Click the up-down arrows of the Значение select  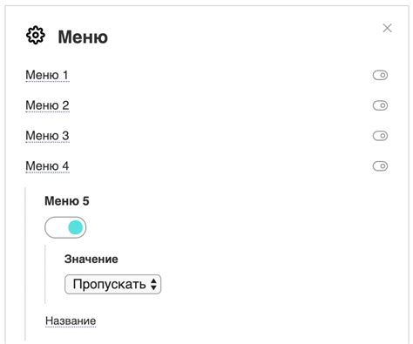(x=153, y=284)
